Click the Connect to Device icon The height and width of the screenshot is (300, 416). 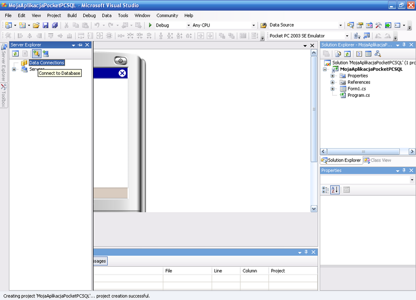pos(357,36)
